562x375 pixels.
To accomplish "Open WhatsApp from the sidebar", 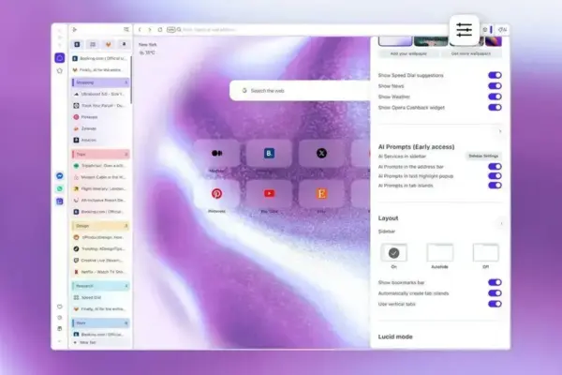I will pos(60,188).
